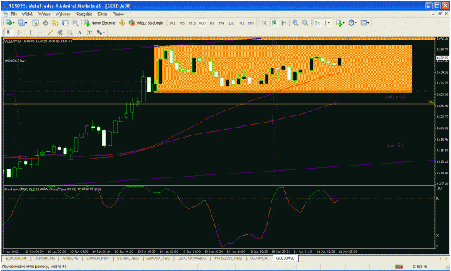451x271 pixels.
Task: Click the yellow diamond MetaEditor icon
Action: (x=122, y=22)
